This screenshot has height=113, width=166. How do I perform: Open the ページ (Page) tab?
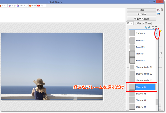click(x=3, y=6)
